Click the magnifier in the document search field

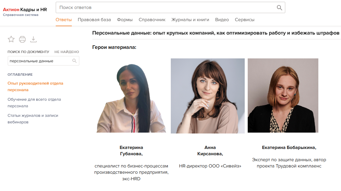[75, 61]
